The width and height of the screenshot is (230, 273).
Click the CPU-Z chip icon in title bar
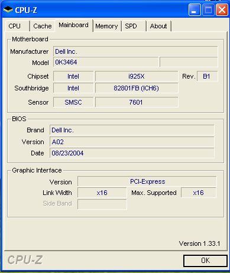pos(8,9)
